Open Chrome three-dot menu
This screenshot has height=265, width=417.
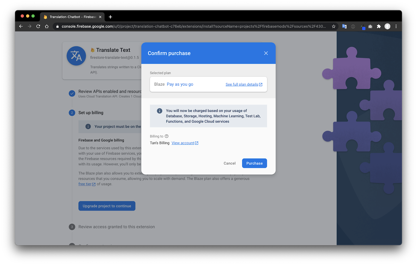396,26
